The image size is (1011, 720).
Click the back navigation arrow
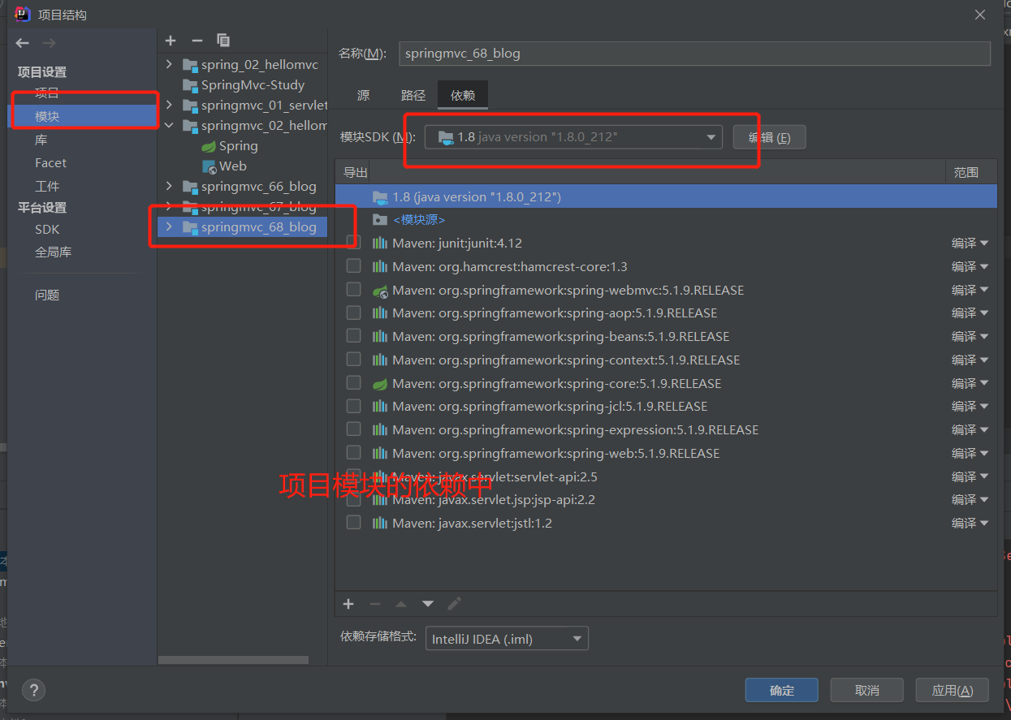[23, 43]
